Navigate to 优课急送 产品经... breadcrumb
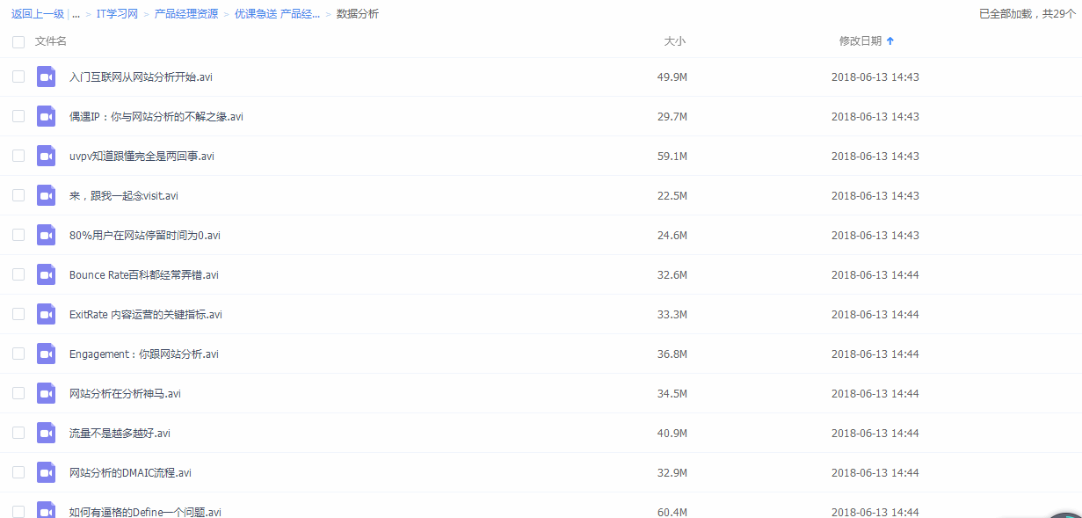Screen dimensions: 1082x518 (277, 14)
